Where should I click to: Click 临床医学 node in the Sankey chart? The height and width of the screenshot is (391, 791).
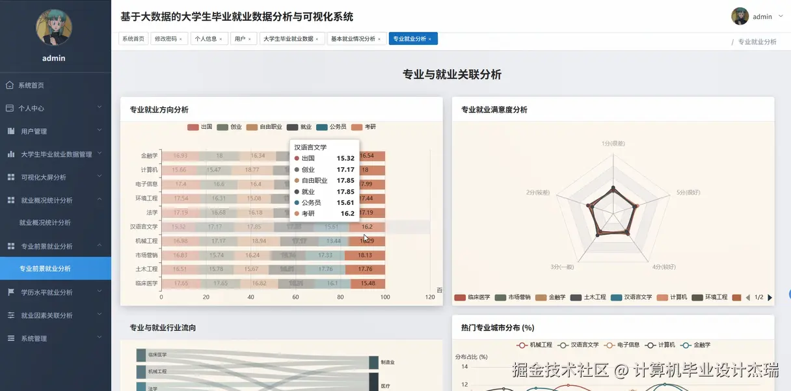141,355
